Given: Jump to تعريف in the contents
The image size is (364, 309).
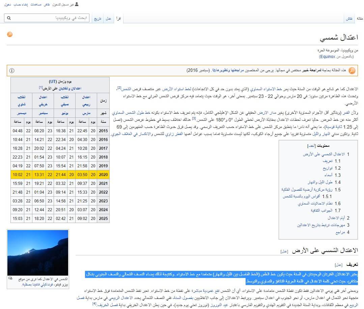Looking at the screenshot, I should [327, 161].
